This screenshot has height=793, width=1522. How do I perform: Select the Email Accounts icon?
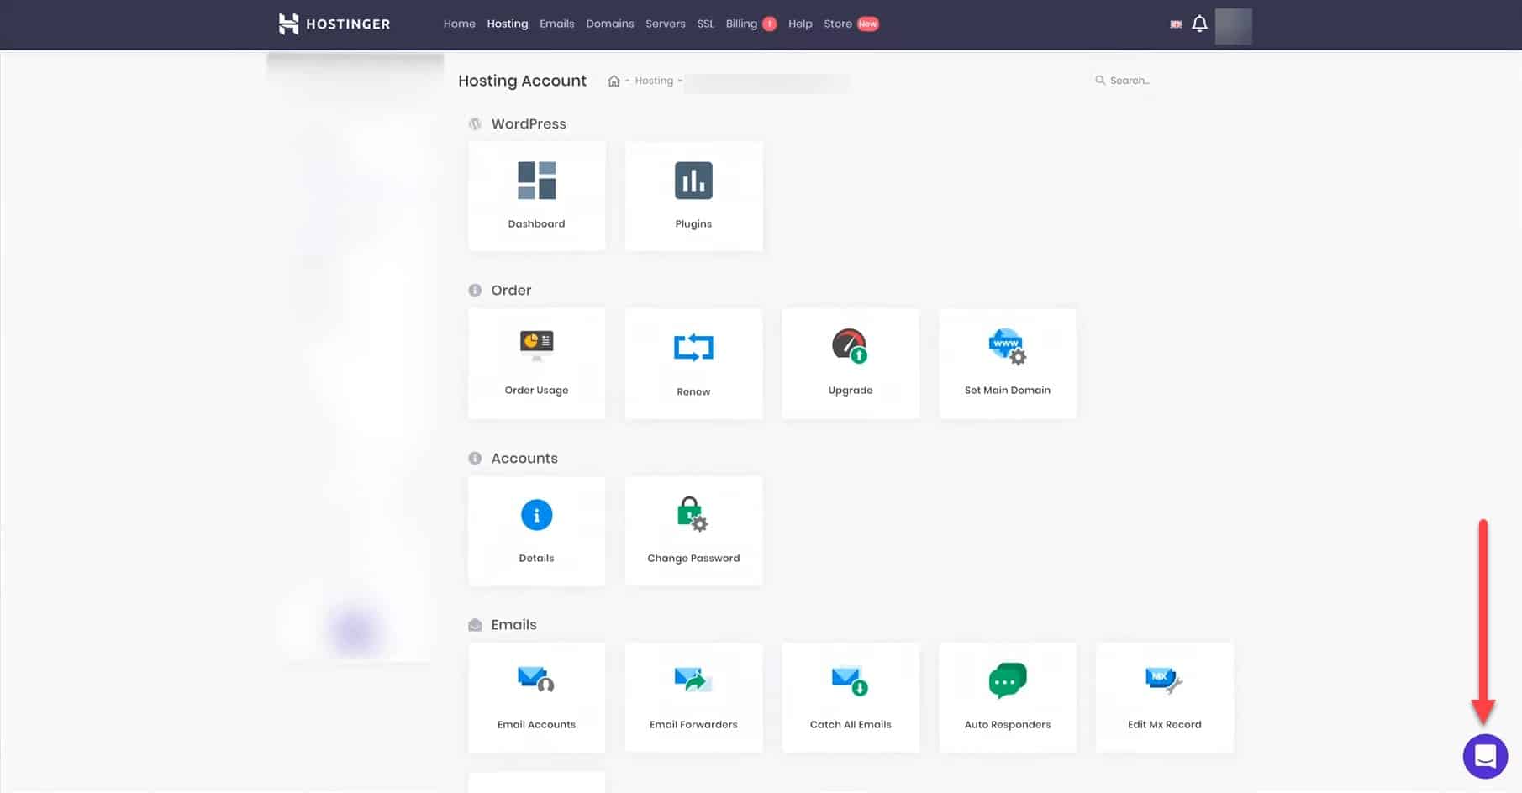(536, 680)
